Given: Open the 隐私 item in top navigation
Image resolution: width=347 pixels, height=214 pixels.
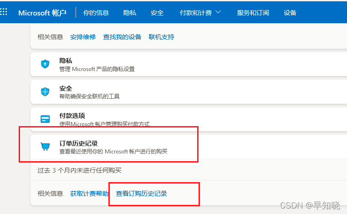Looking at the screenshot, I should [x=130, y=13].
